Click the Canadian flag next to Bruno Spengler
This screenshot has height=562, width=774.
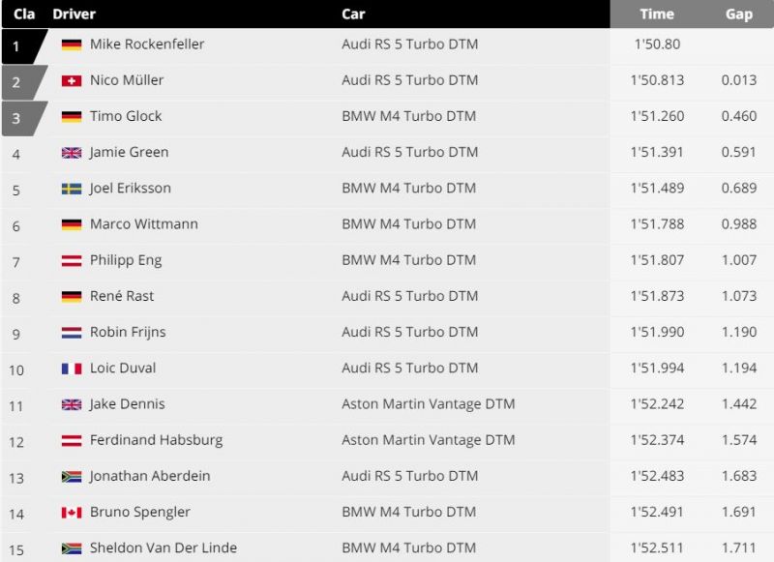click(x=72, y=513)
